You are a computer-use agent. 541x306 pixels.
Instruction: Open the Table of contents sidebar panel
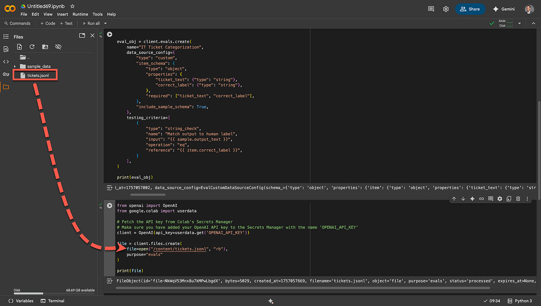point(6,36)
